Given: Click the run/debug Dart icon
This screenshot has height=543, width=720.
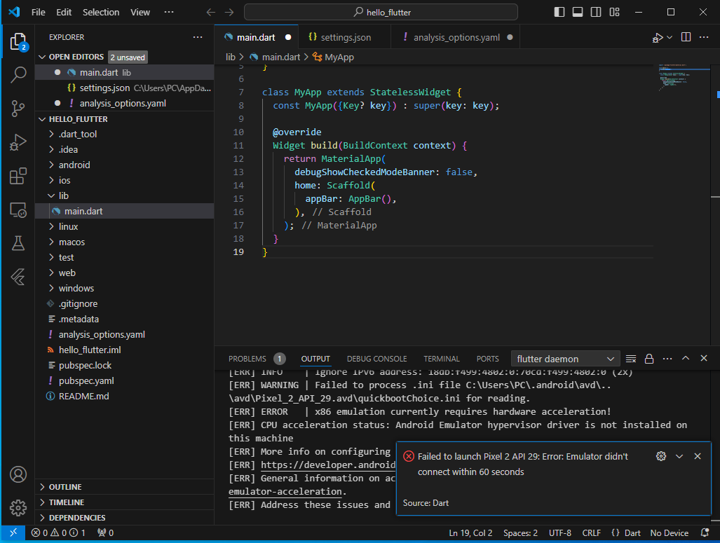Looking at the screenshot, I should coord(658,38).
